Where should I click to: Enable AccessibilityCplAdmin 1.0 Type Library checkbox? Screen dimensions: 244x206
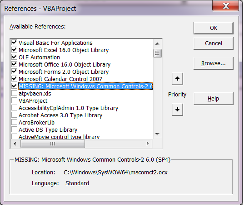pyautogui.click(x=15, y=108)
